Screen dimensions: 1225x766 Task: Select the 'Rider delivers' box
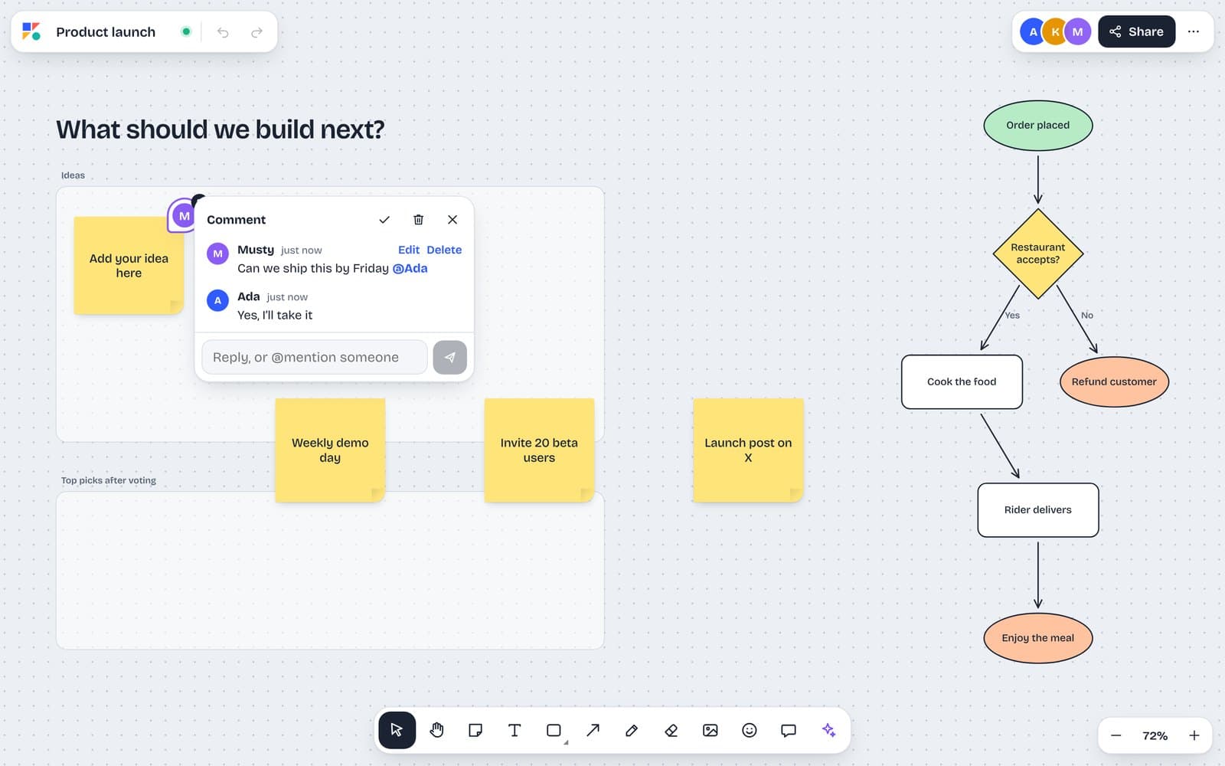tap(1037, 509)
